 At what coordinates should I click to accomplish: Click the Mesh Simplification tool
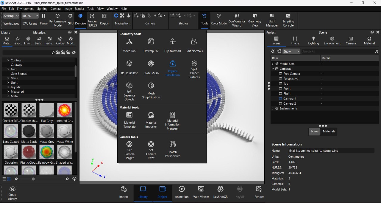click(151, 90)
